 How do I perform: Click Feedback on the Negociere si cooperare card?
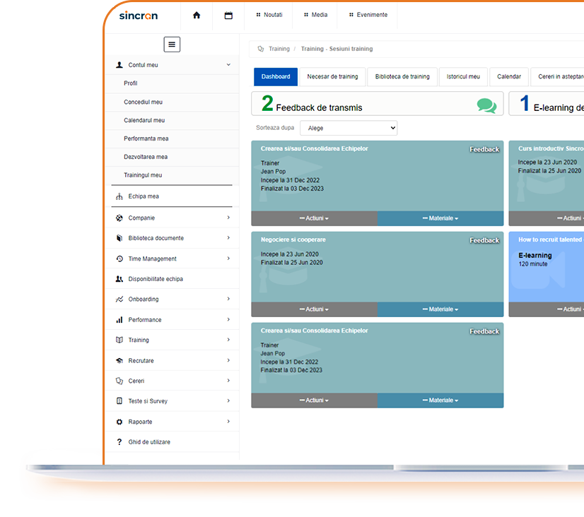point(484,240)
